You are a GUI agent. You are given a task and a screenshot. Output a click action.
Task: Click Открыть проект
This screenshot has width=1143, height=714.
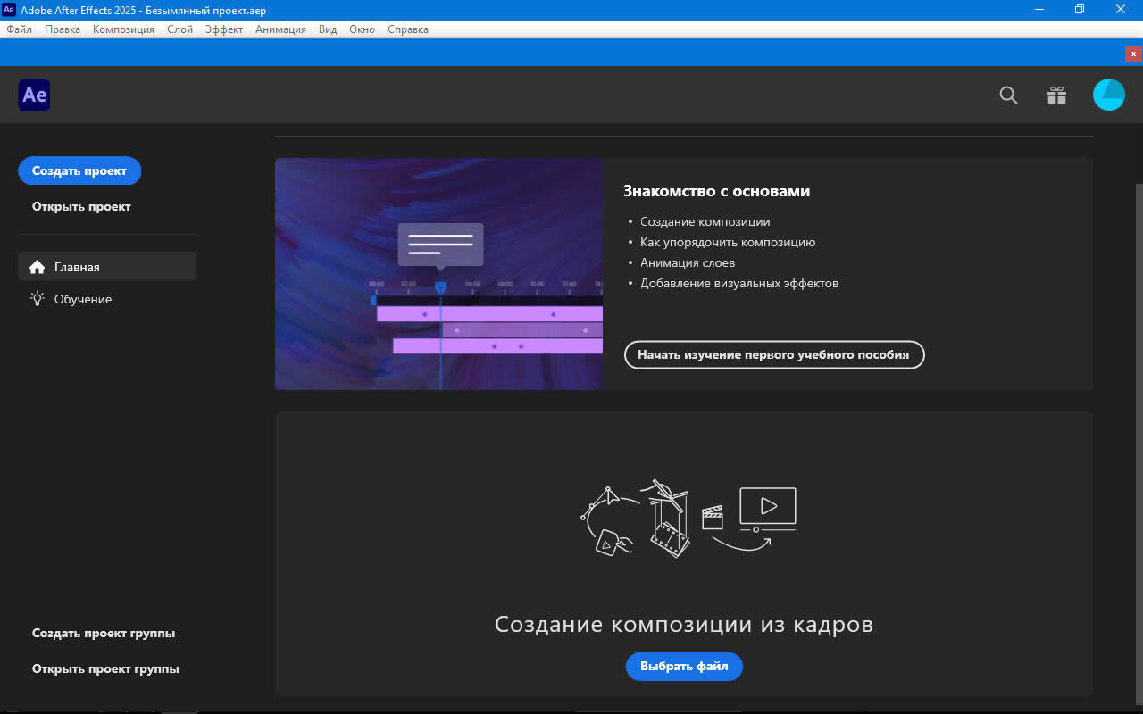pyautogui.click(x=81, y=206)
